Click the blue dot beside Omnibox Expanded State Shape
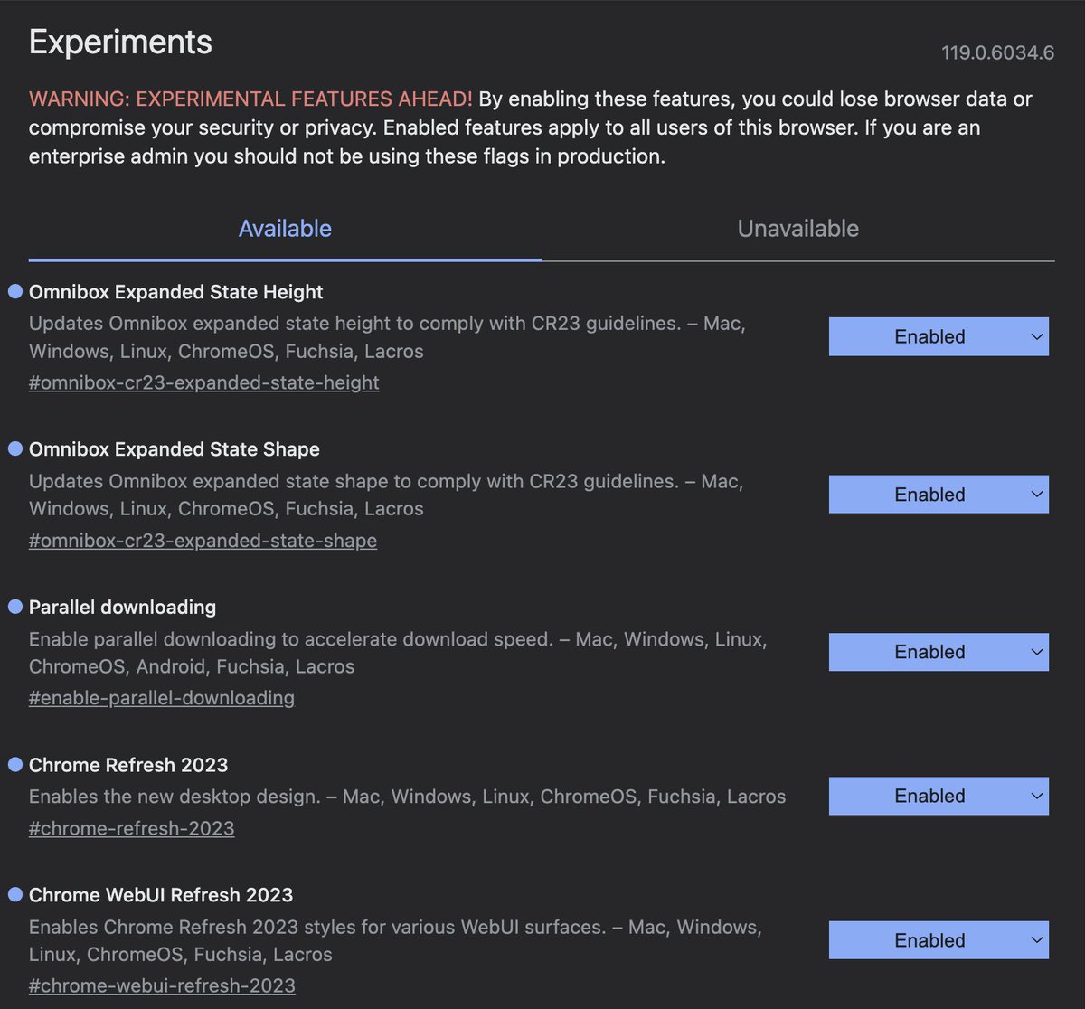The height and width of the screenshot is (1009, 1085). pyautogui.click(x=14, y=448)
